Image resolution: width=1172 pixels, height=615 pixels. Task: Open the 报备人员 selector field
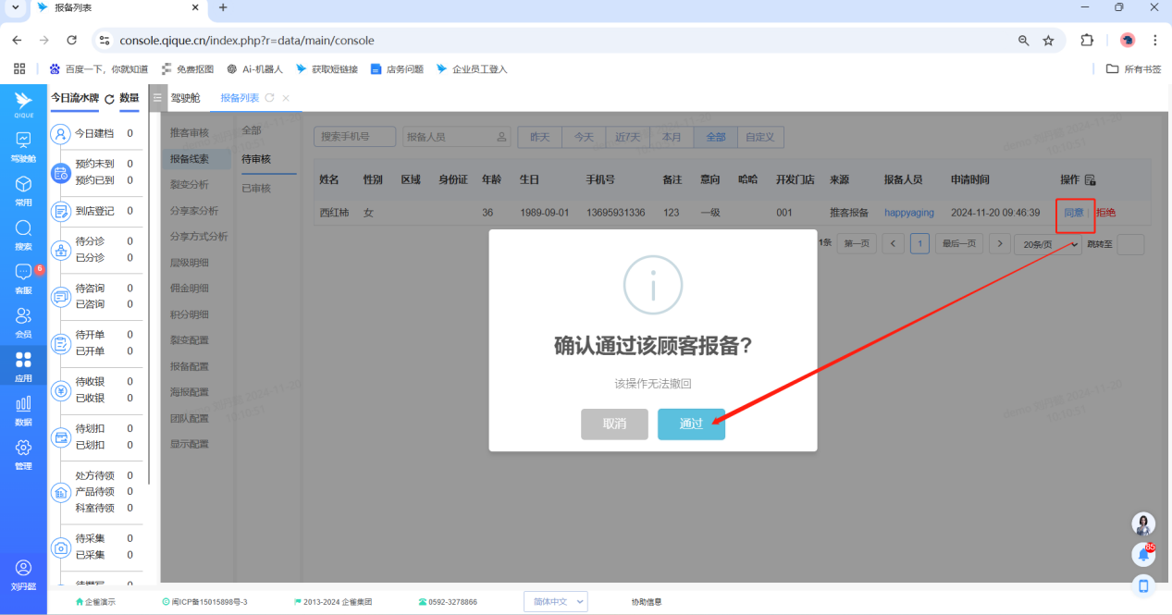[x=457, y=137]
